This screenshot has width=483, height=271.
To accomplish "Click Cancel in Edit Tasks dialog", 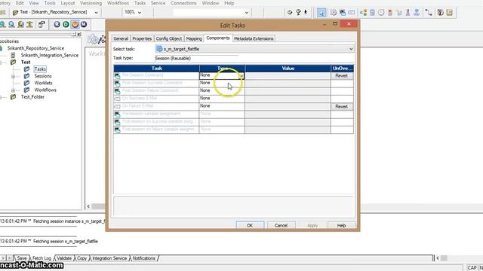I will tap(281, 225).
